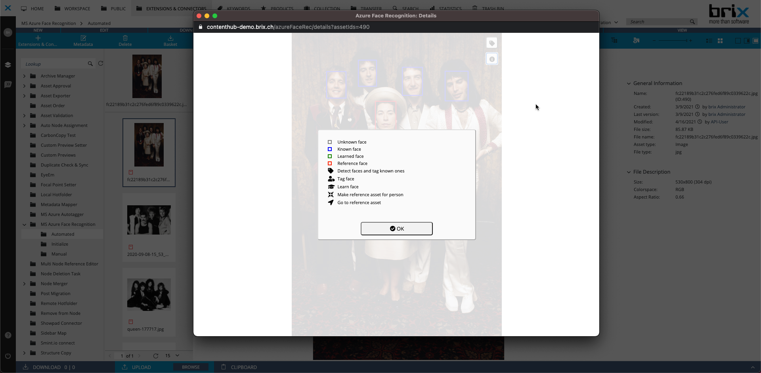Image resolution: width=761 pixels, height=373 pixels.
Task: Open the HOME tab
Action: pos(33,8)
